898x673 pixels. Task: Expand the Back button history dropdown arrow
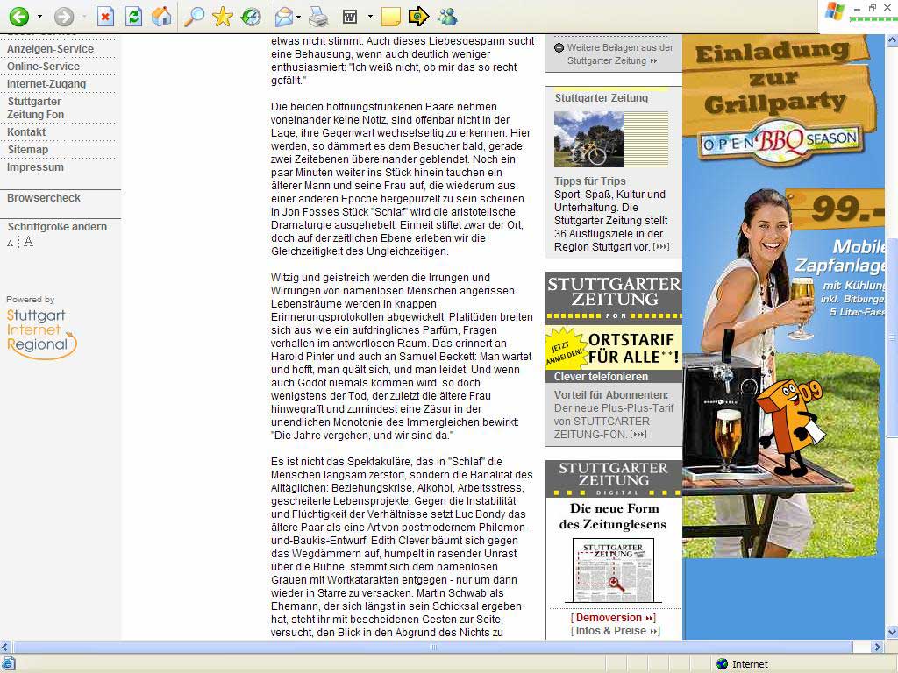[39, 17]
